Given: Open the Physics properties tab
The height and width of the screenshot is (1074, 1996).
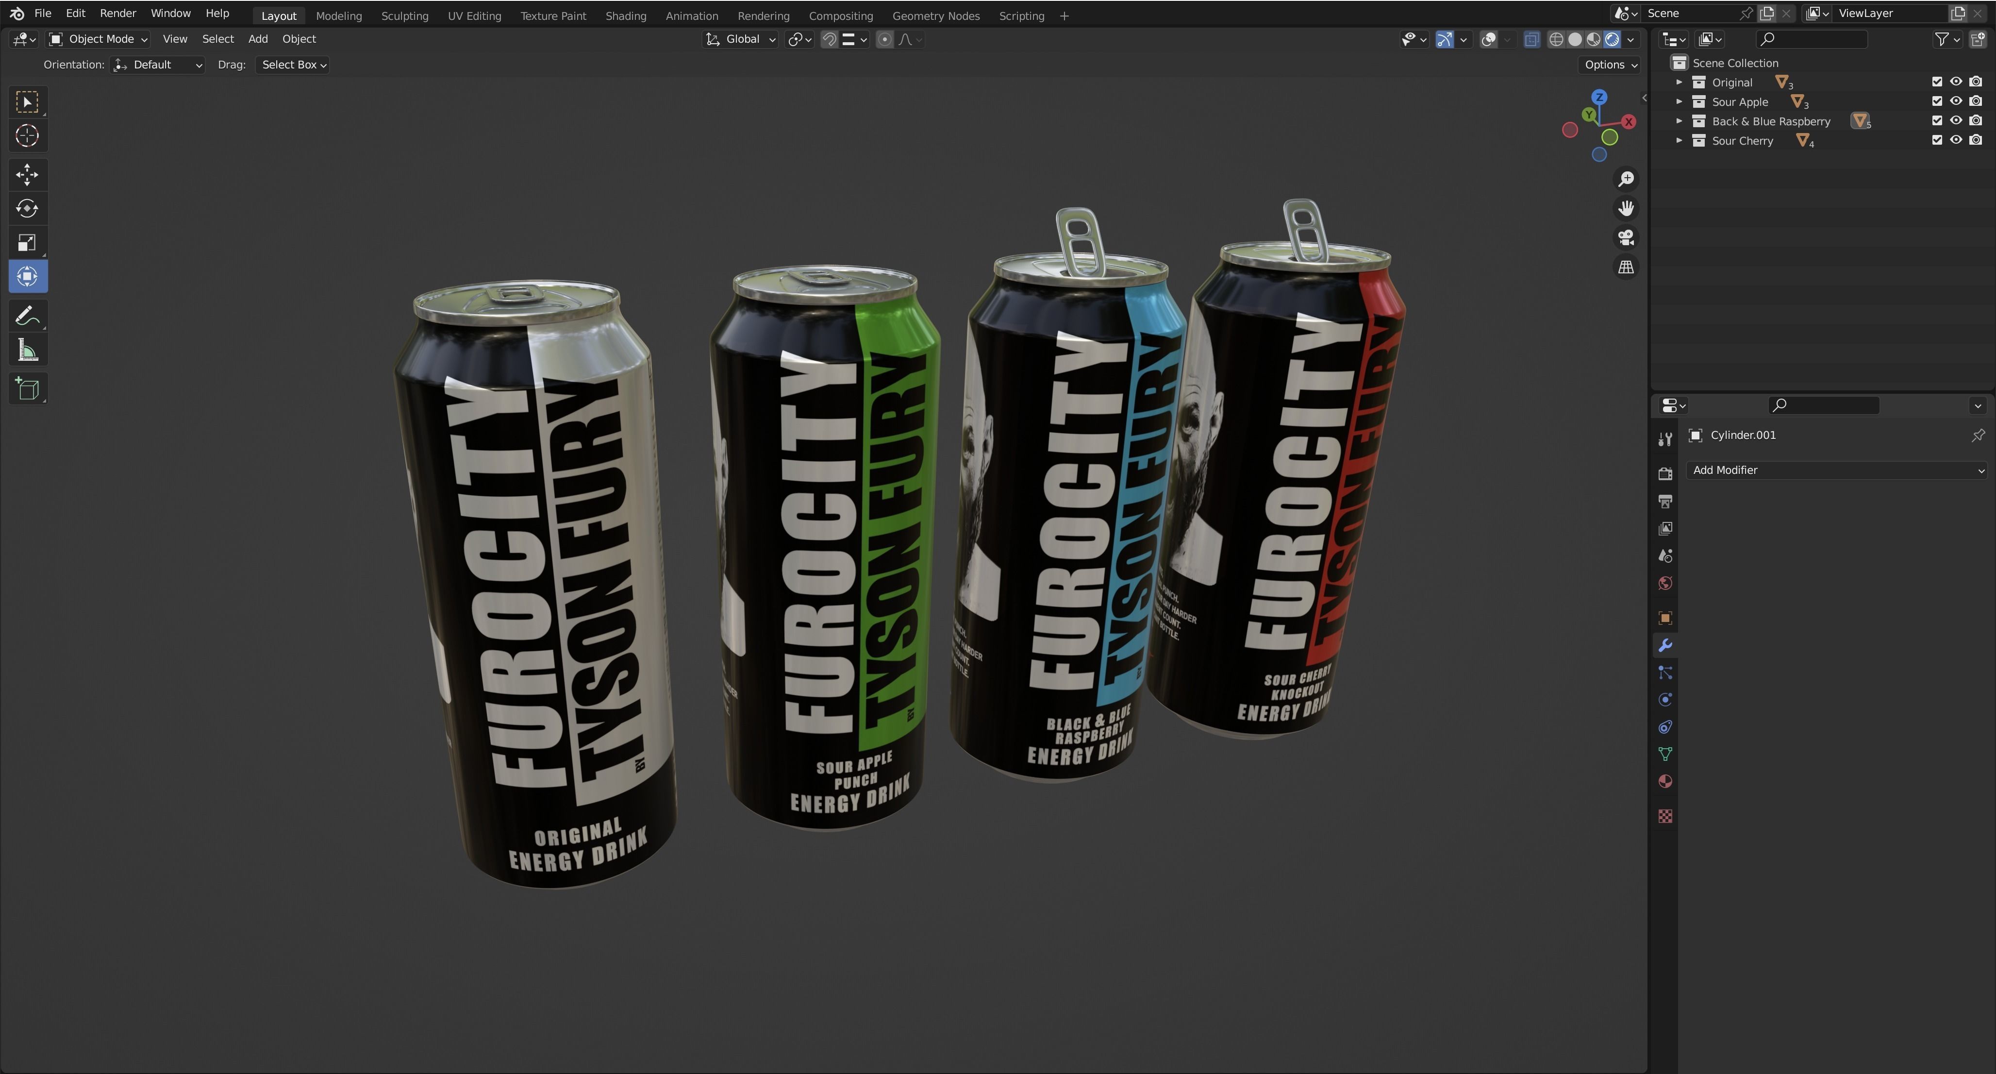Looking at the screenshot, I should point(1665,700).
